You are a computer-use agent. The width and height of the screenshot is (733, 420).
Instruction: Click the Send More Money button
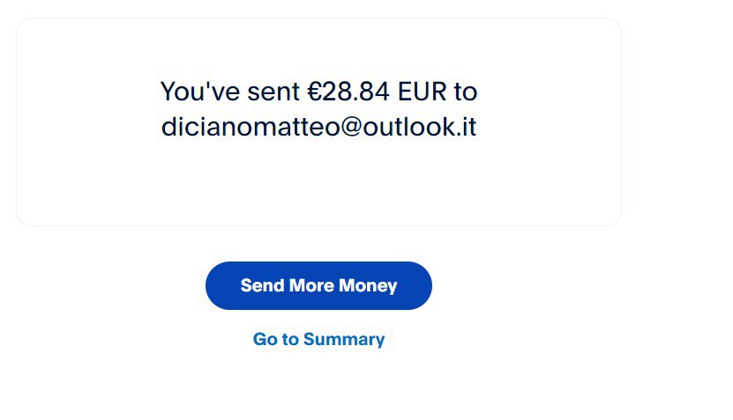[318, 285]
